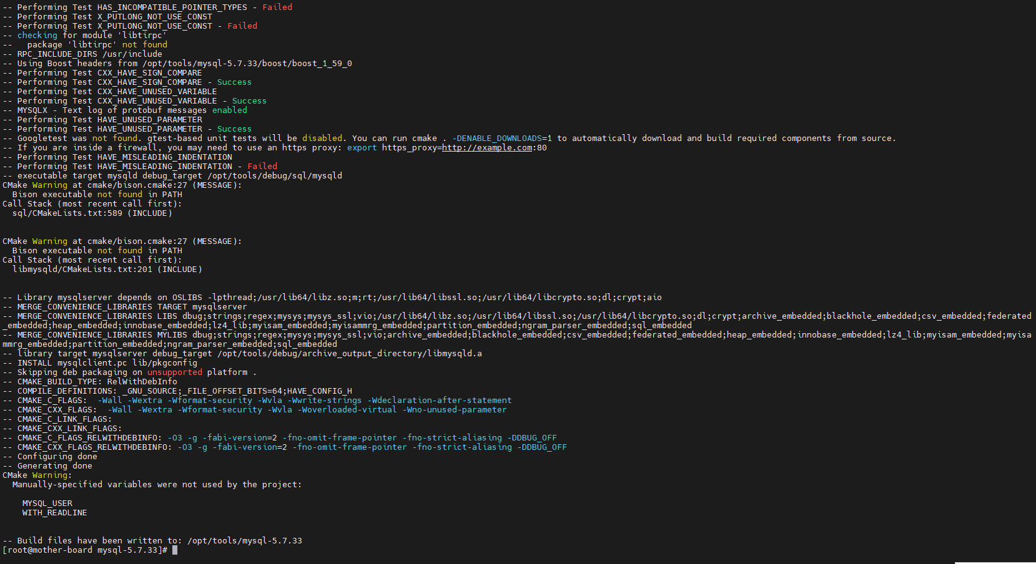
Task: Click 'Failed' after X_PUTLONG_NOT_USE_CONST
Action: 242,26
